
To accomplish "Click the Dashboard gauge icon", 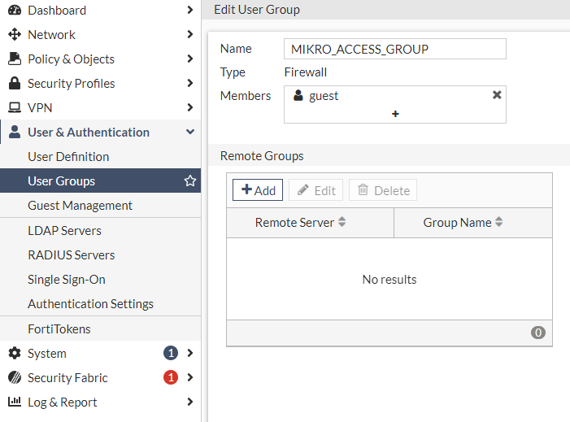I will tap(14, 11).
